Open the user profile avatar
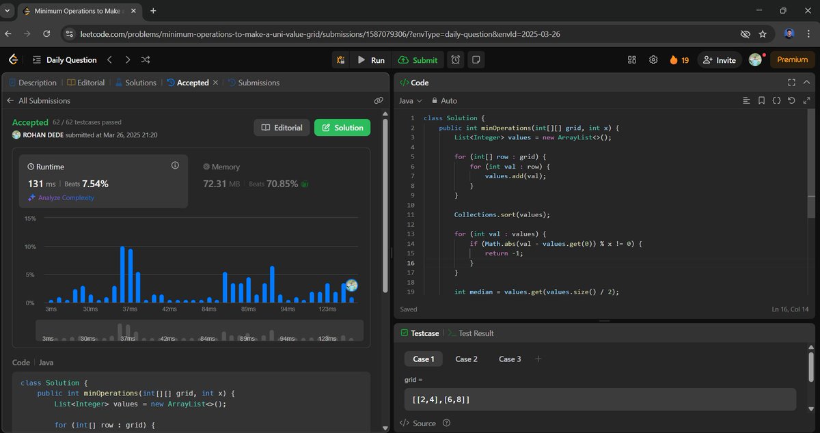The image size is (820, 433). click(x=756, y=60)
